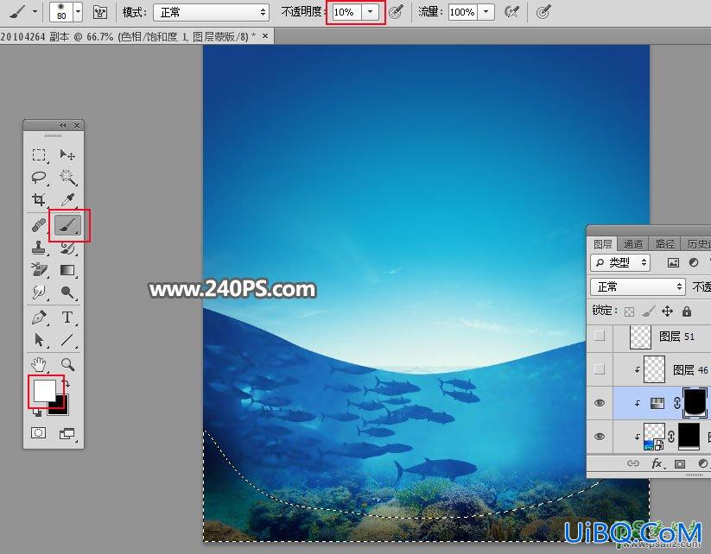Select the Crop tool
711x554 pixels.
(39, 199)
